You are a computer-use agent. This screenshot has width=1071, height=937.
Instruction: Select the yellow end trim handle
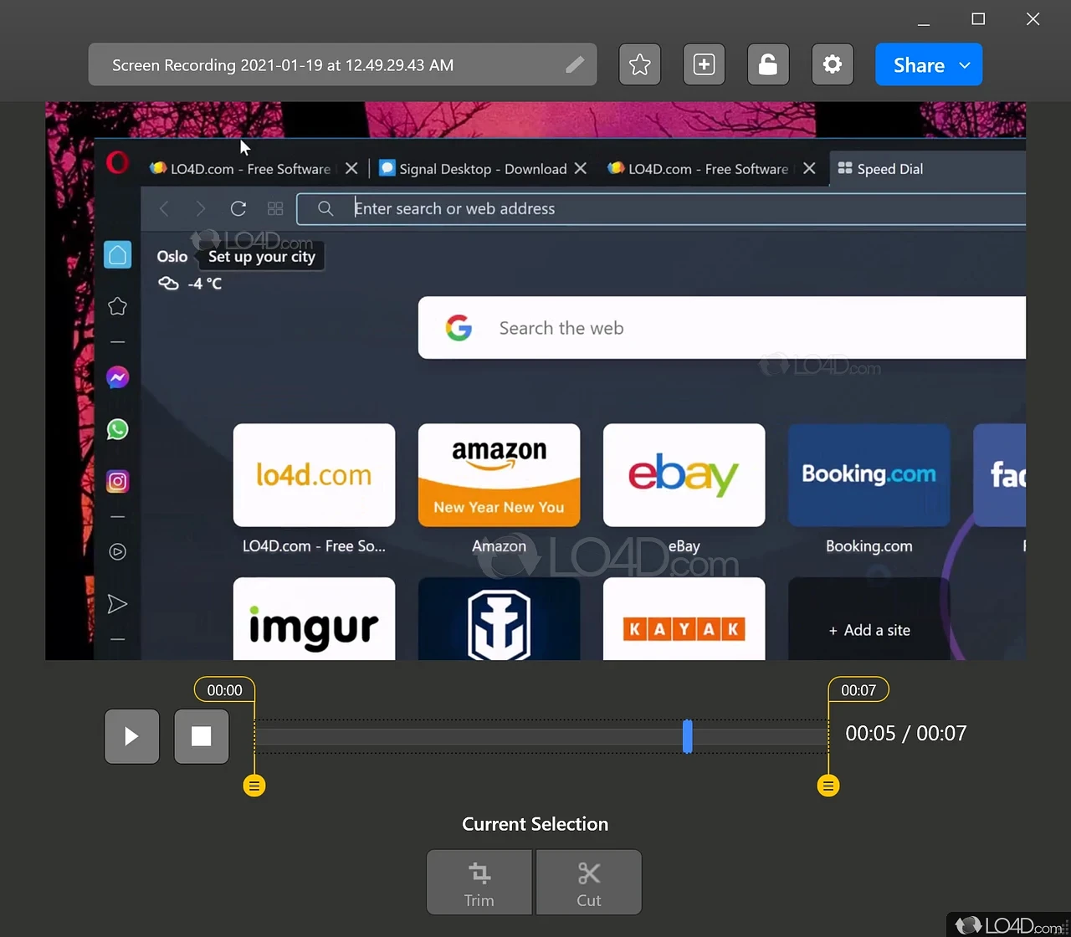pos(828,786)
